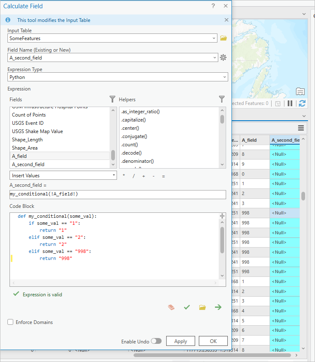The width and height of the screenshot is (315, 362).
Task: Open field properties gear icon
Action: point(223,57)
